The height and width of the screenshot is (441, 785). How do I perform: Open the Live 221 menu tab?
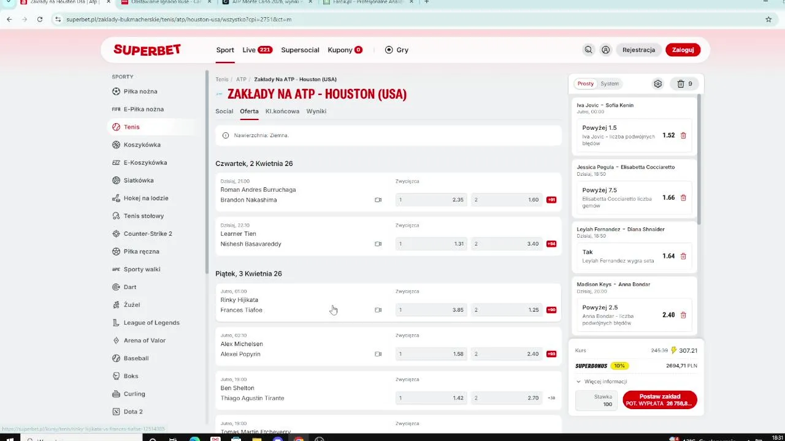tap(257, 50)
